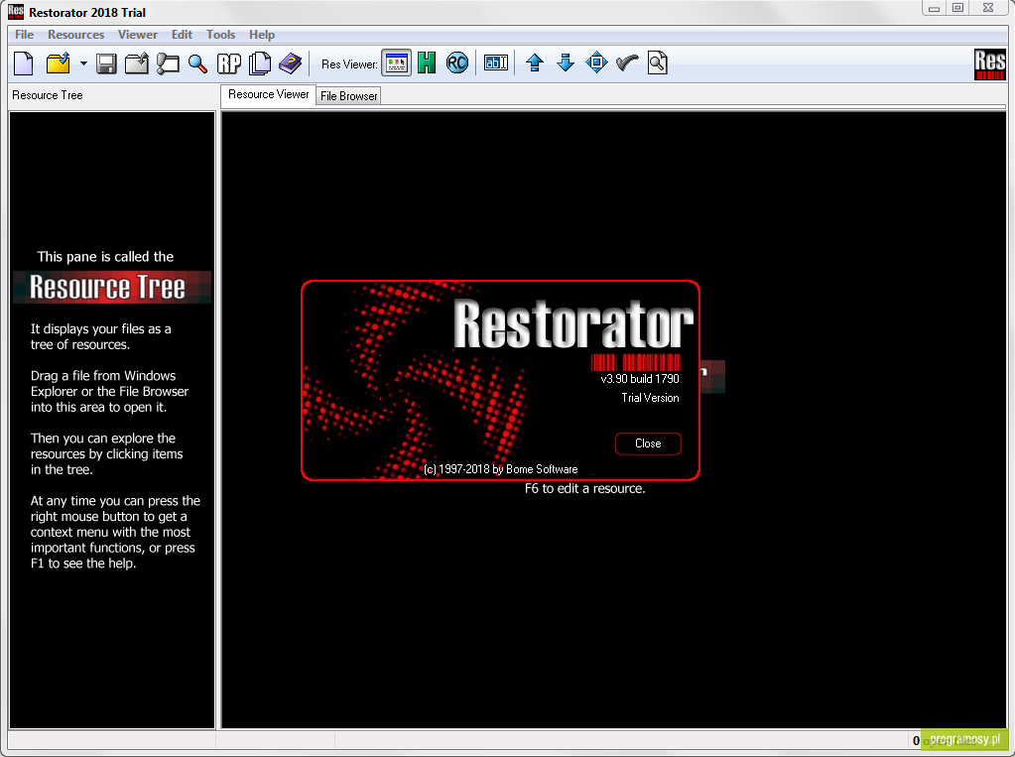Click the copy pages icon
Viewport: 1015px width, 757px height.
tap(260, 63)
